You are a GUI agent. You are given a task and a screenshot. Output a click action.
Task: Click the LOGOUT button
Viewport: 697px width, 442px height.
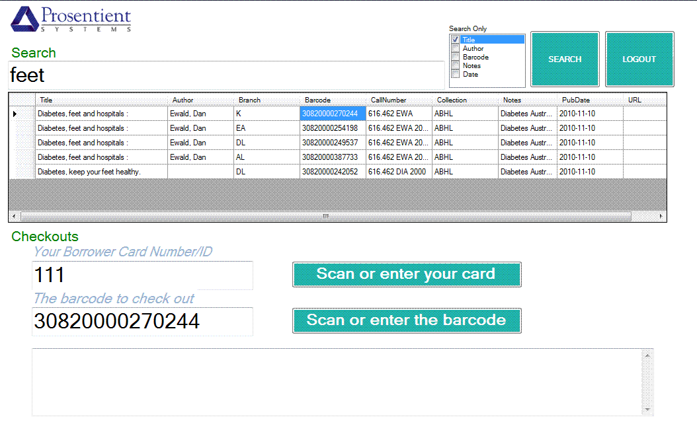click(639, 59)
